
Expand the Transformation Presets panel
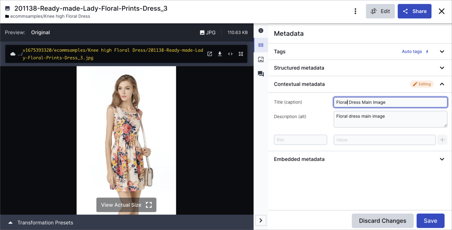[x=40, y=222]
